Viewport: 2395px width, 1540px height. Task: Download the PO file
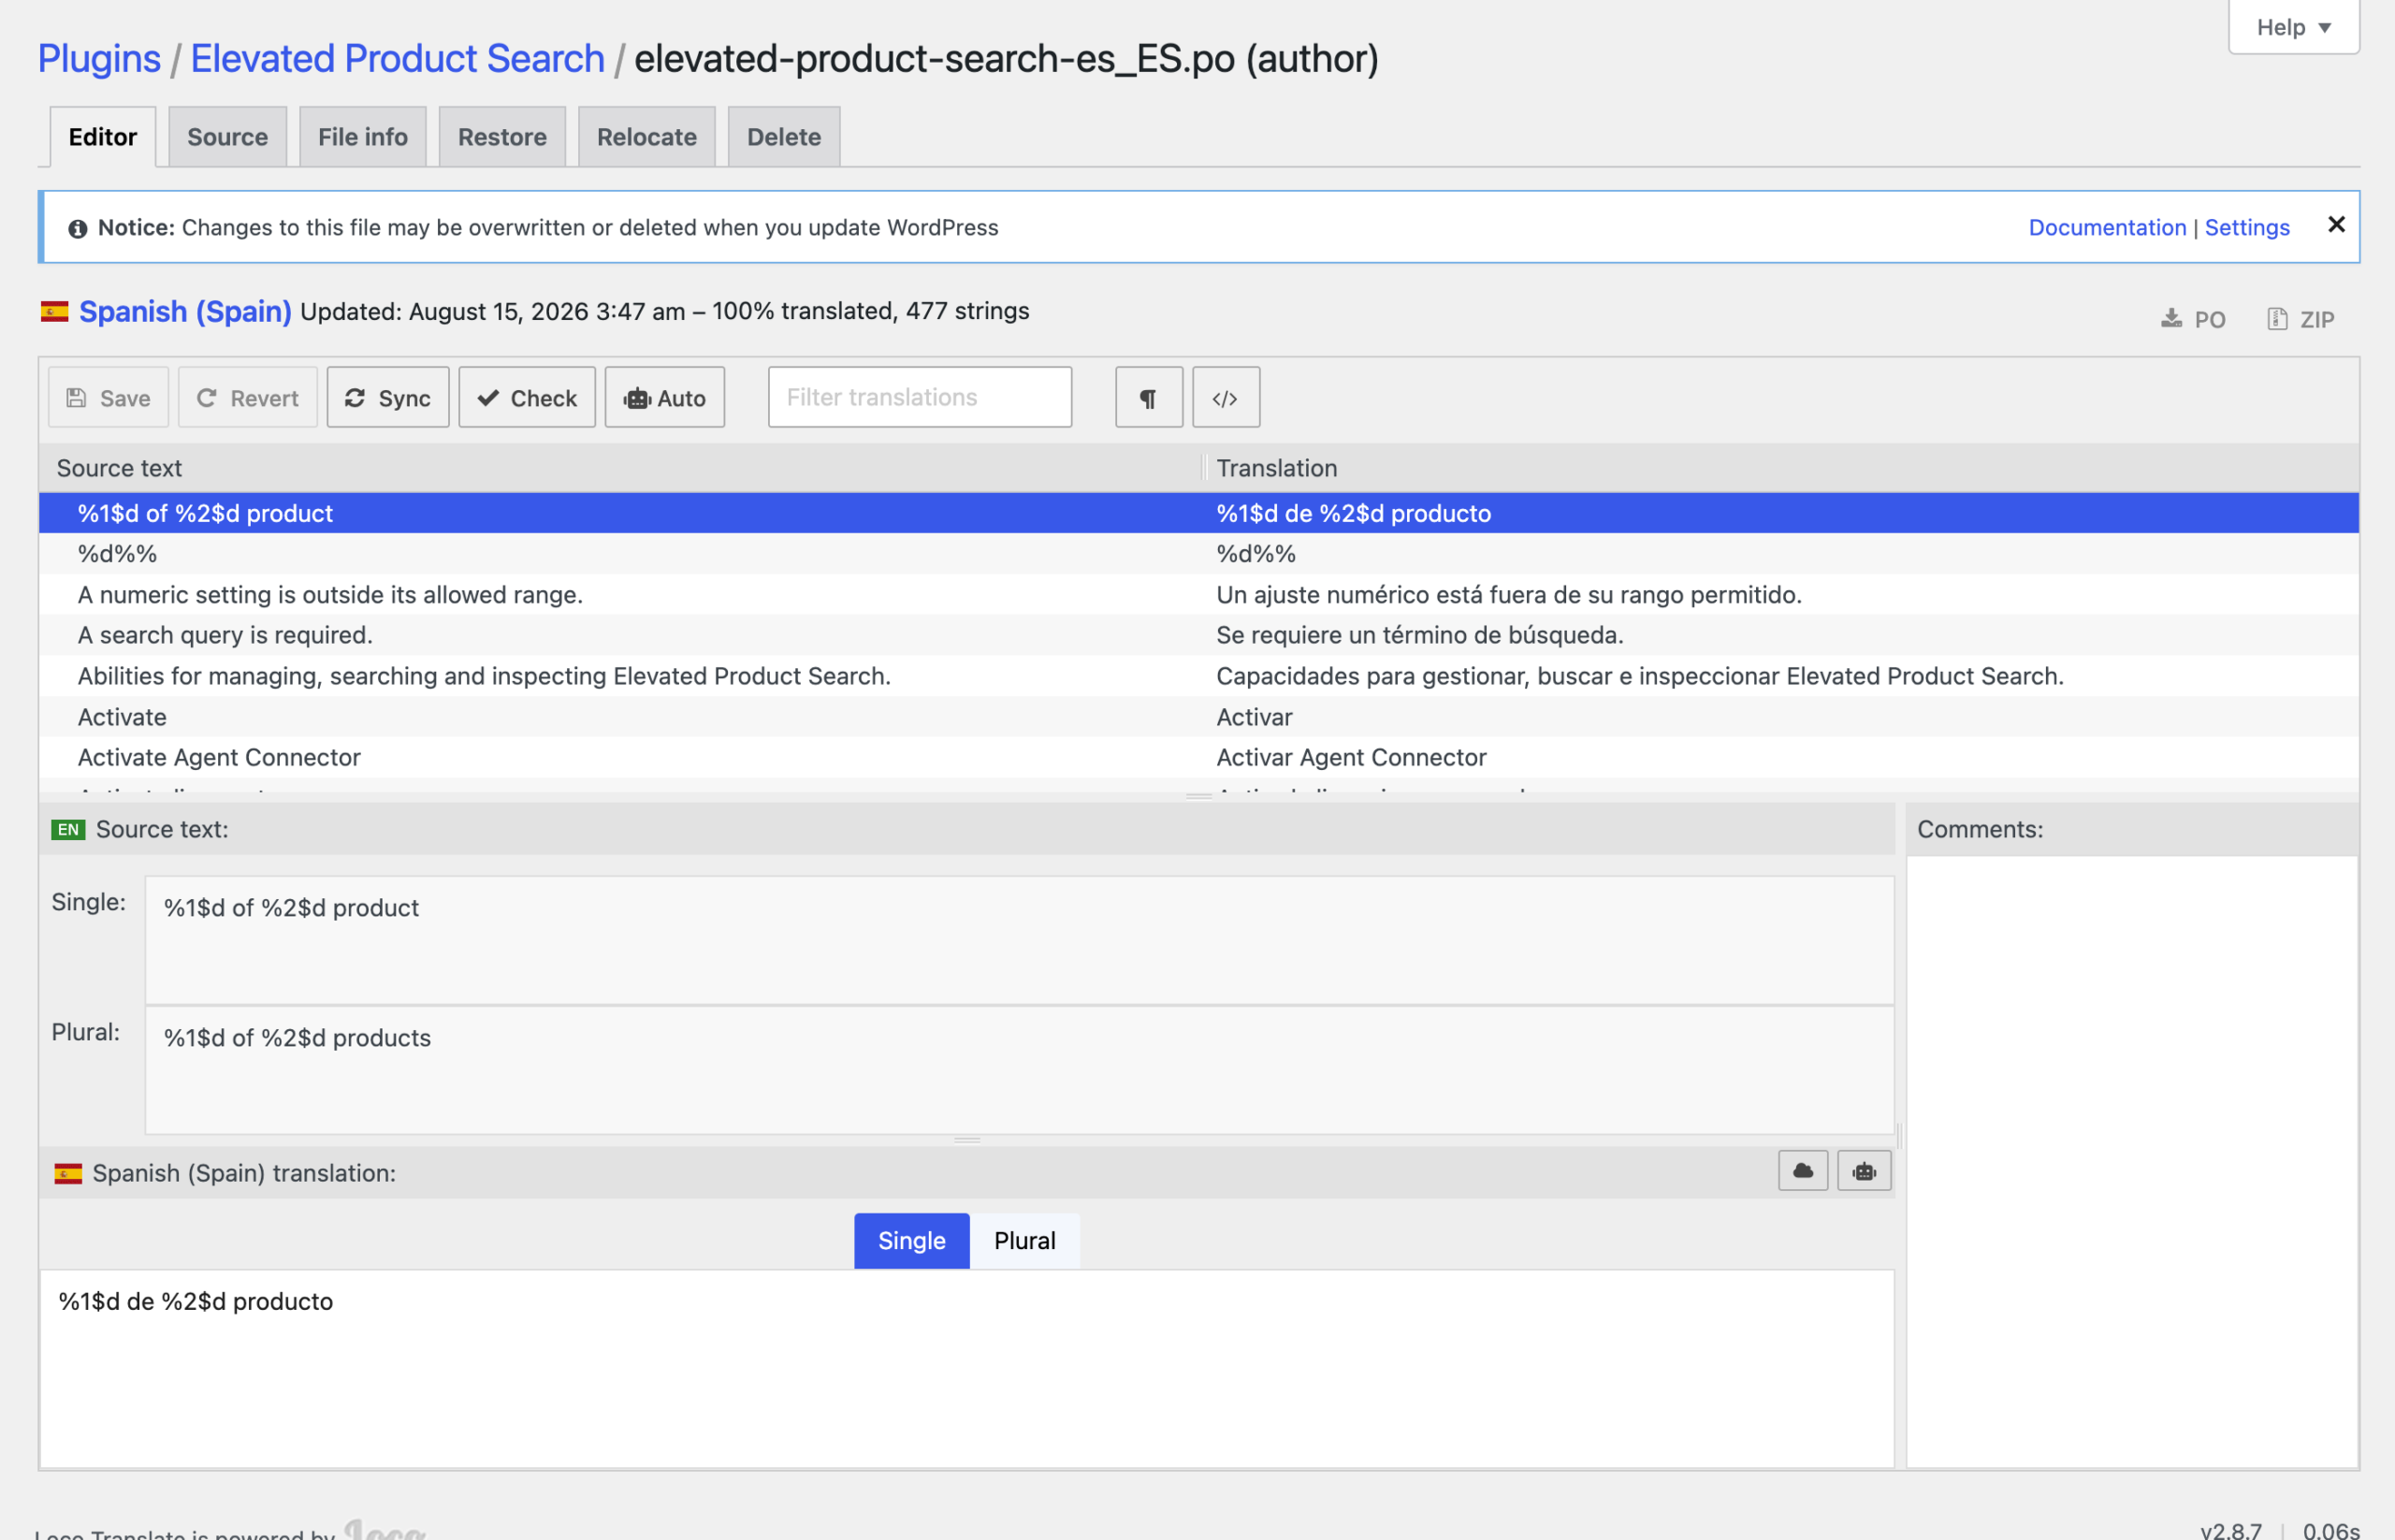[2193, 319]
